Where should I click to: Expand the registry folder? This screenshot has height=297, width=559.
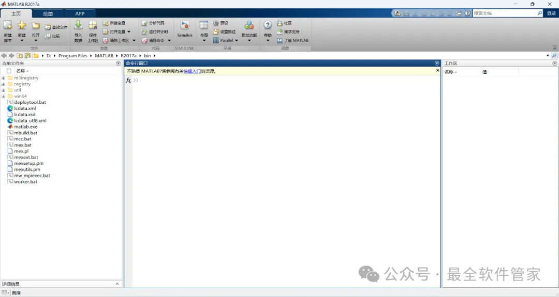3,84
